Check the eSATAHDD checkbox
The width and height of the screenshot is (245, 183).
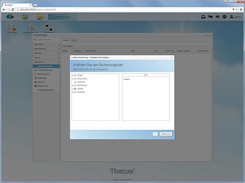pyautogui.click(x=75, y=85)
